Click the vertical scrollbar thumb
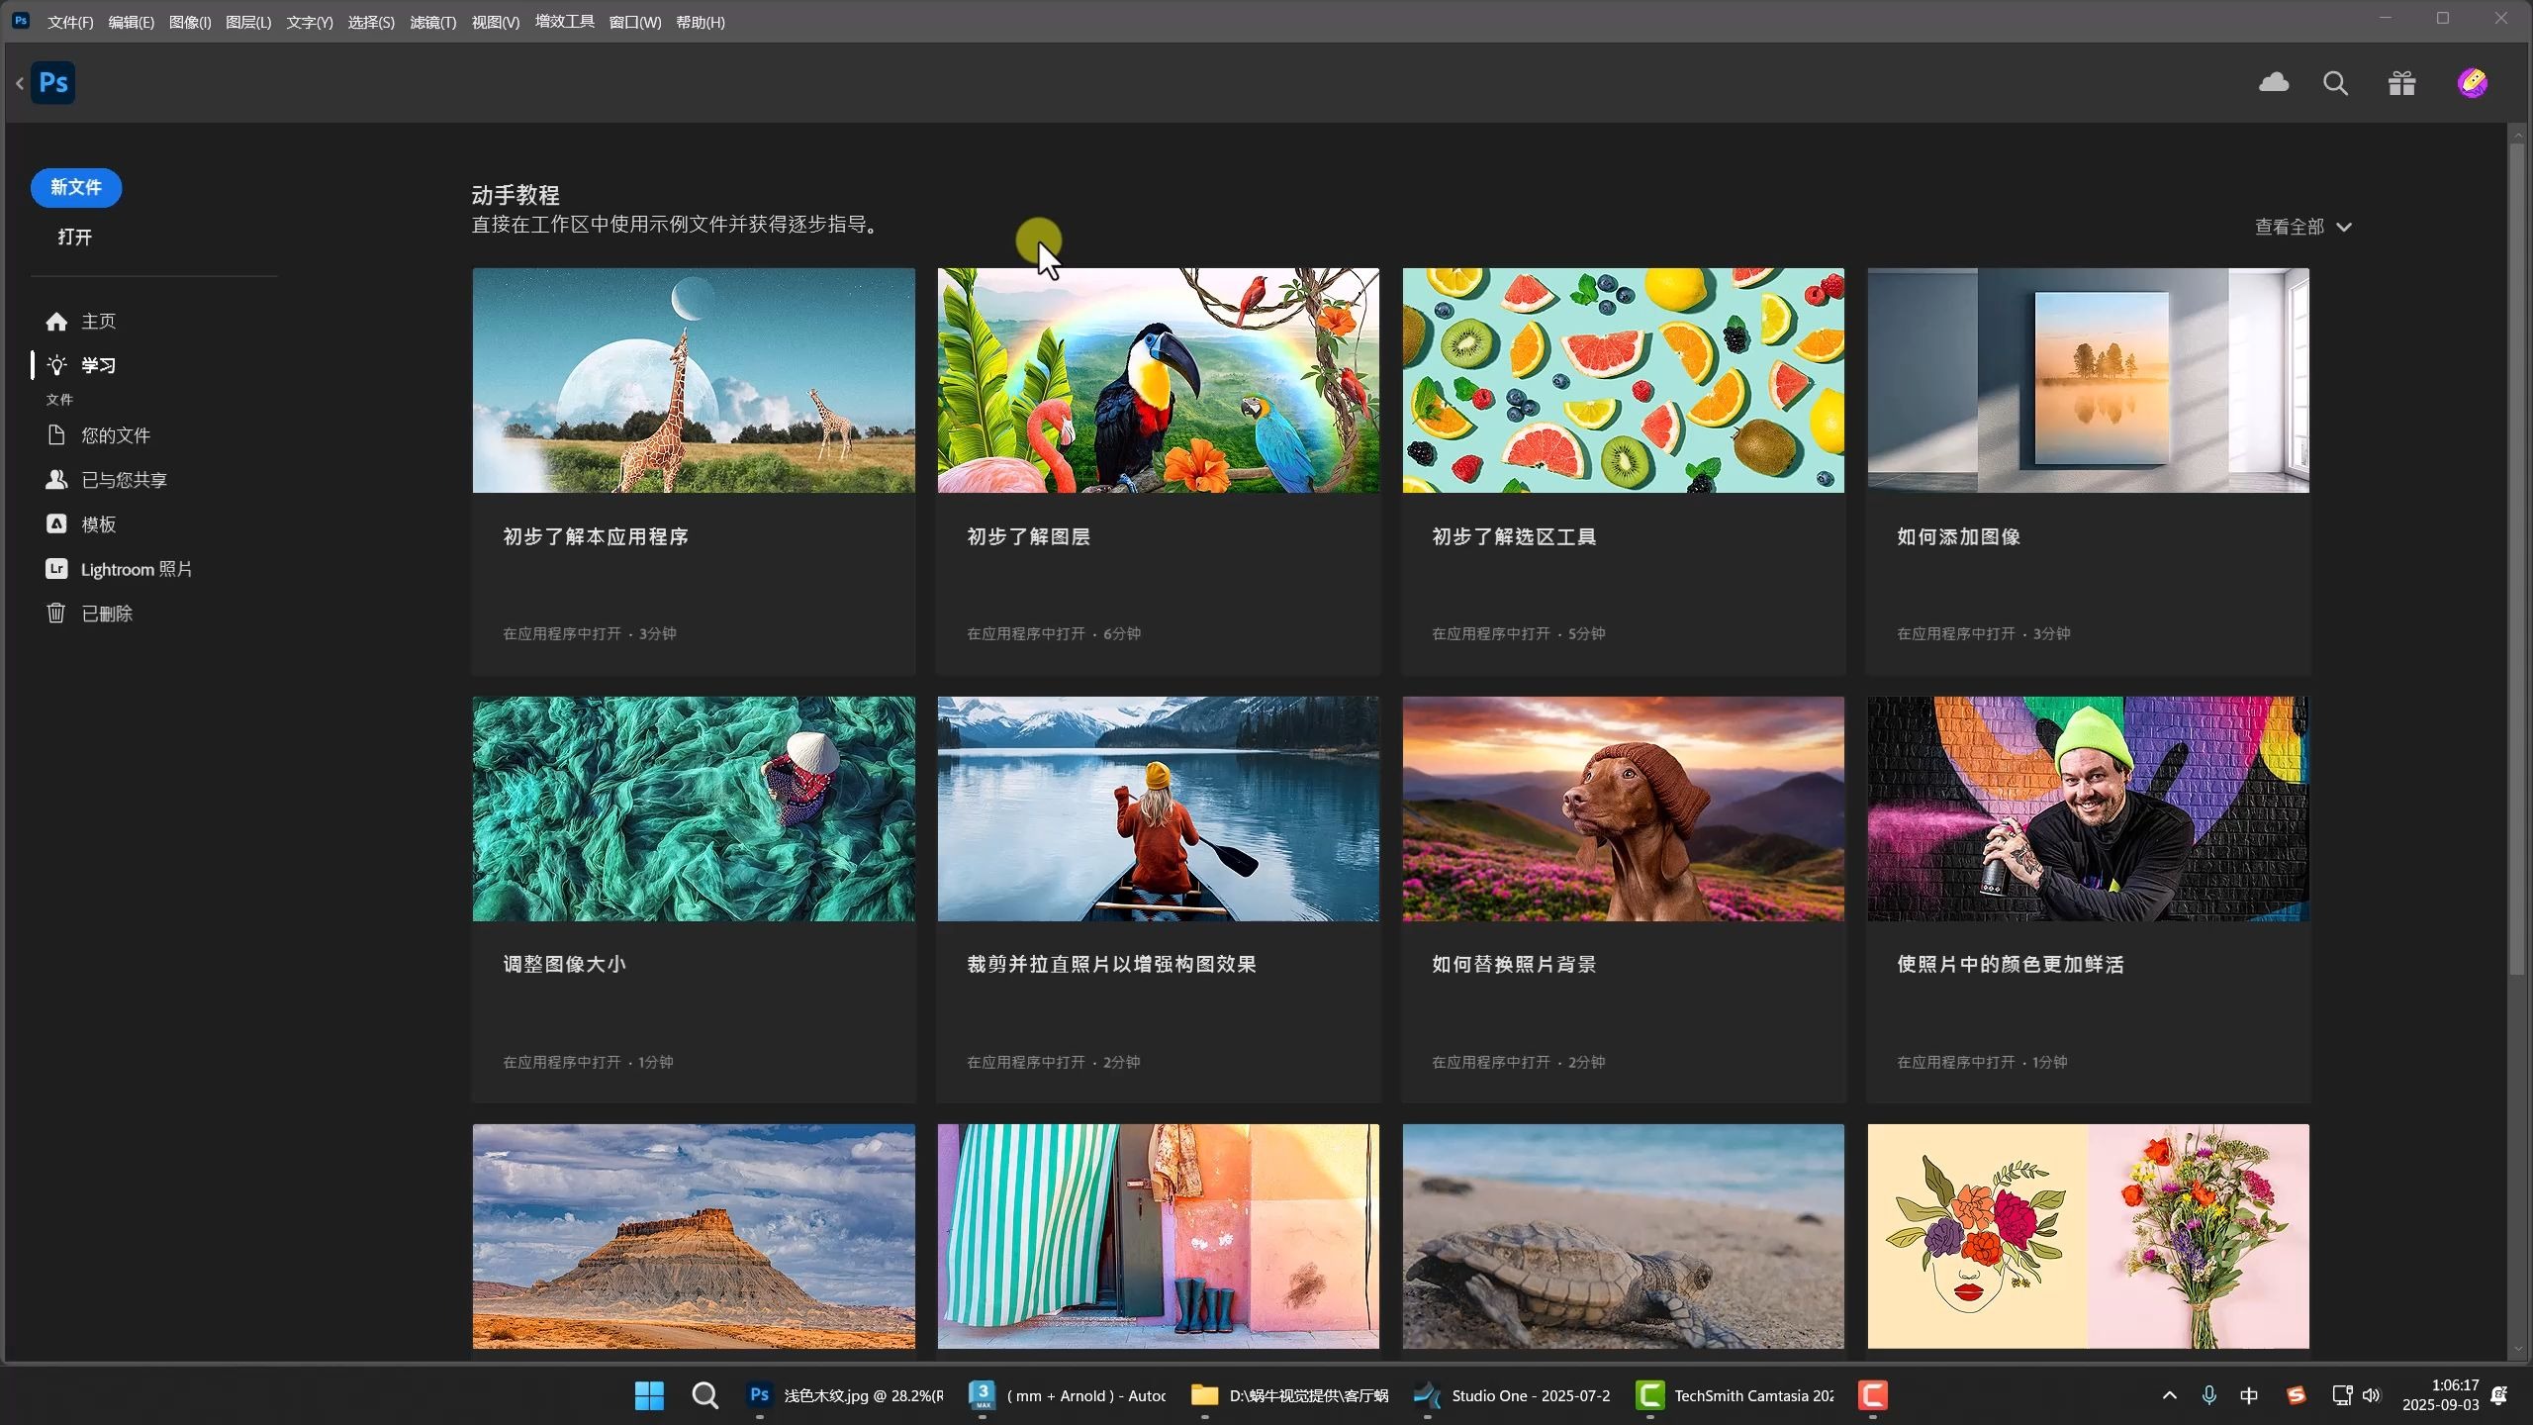Screen dimensions: 2533x1425 (x=2517, y=559)
